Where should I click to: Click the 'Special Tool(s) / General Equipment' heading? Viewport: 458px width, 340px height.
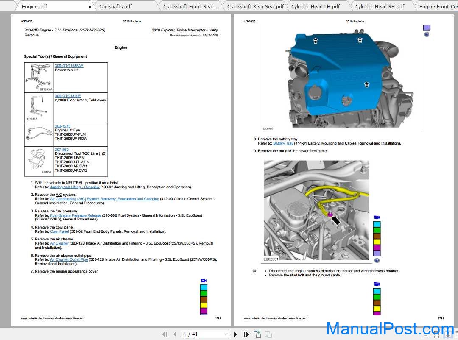[x=55, y=56]
